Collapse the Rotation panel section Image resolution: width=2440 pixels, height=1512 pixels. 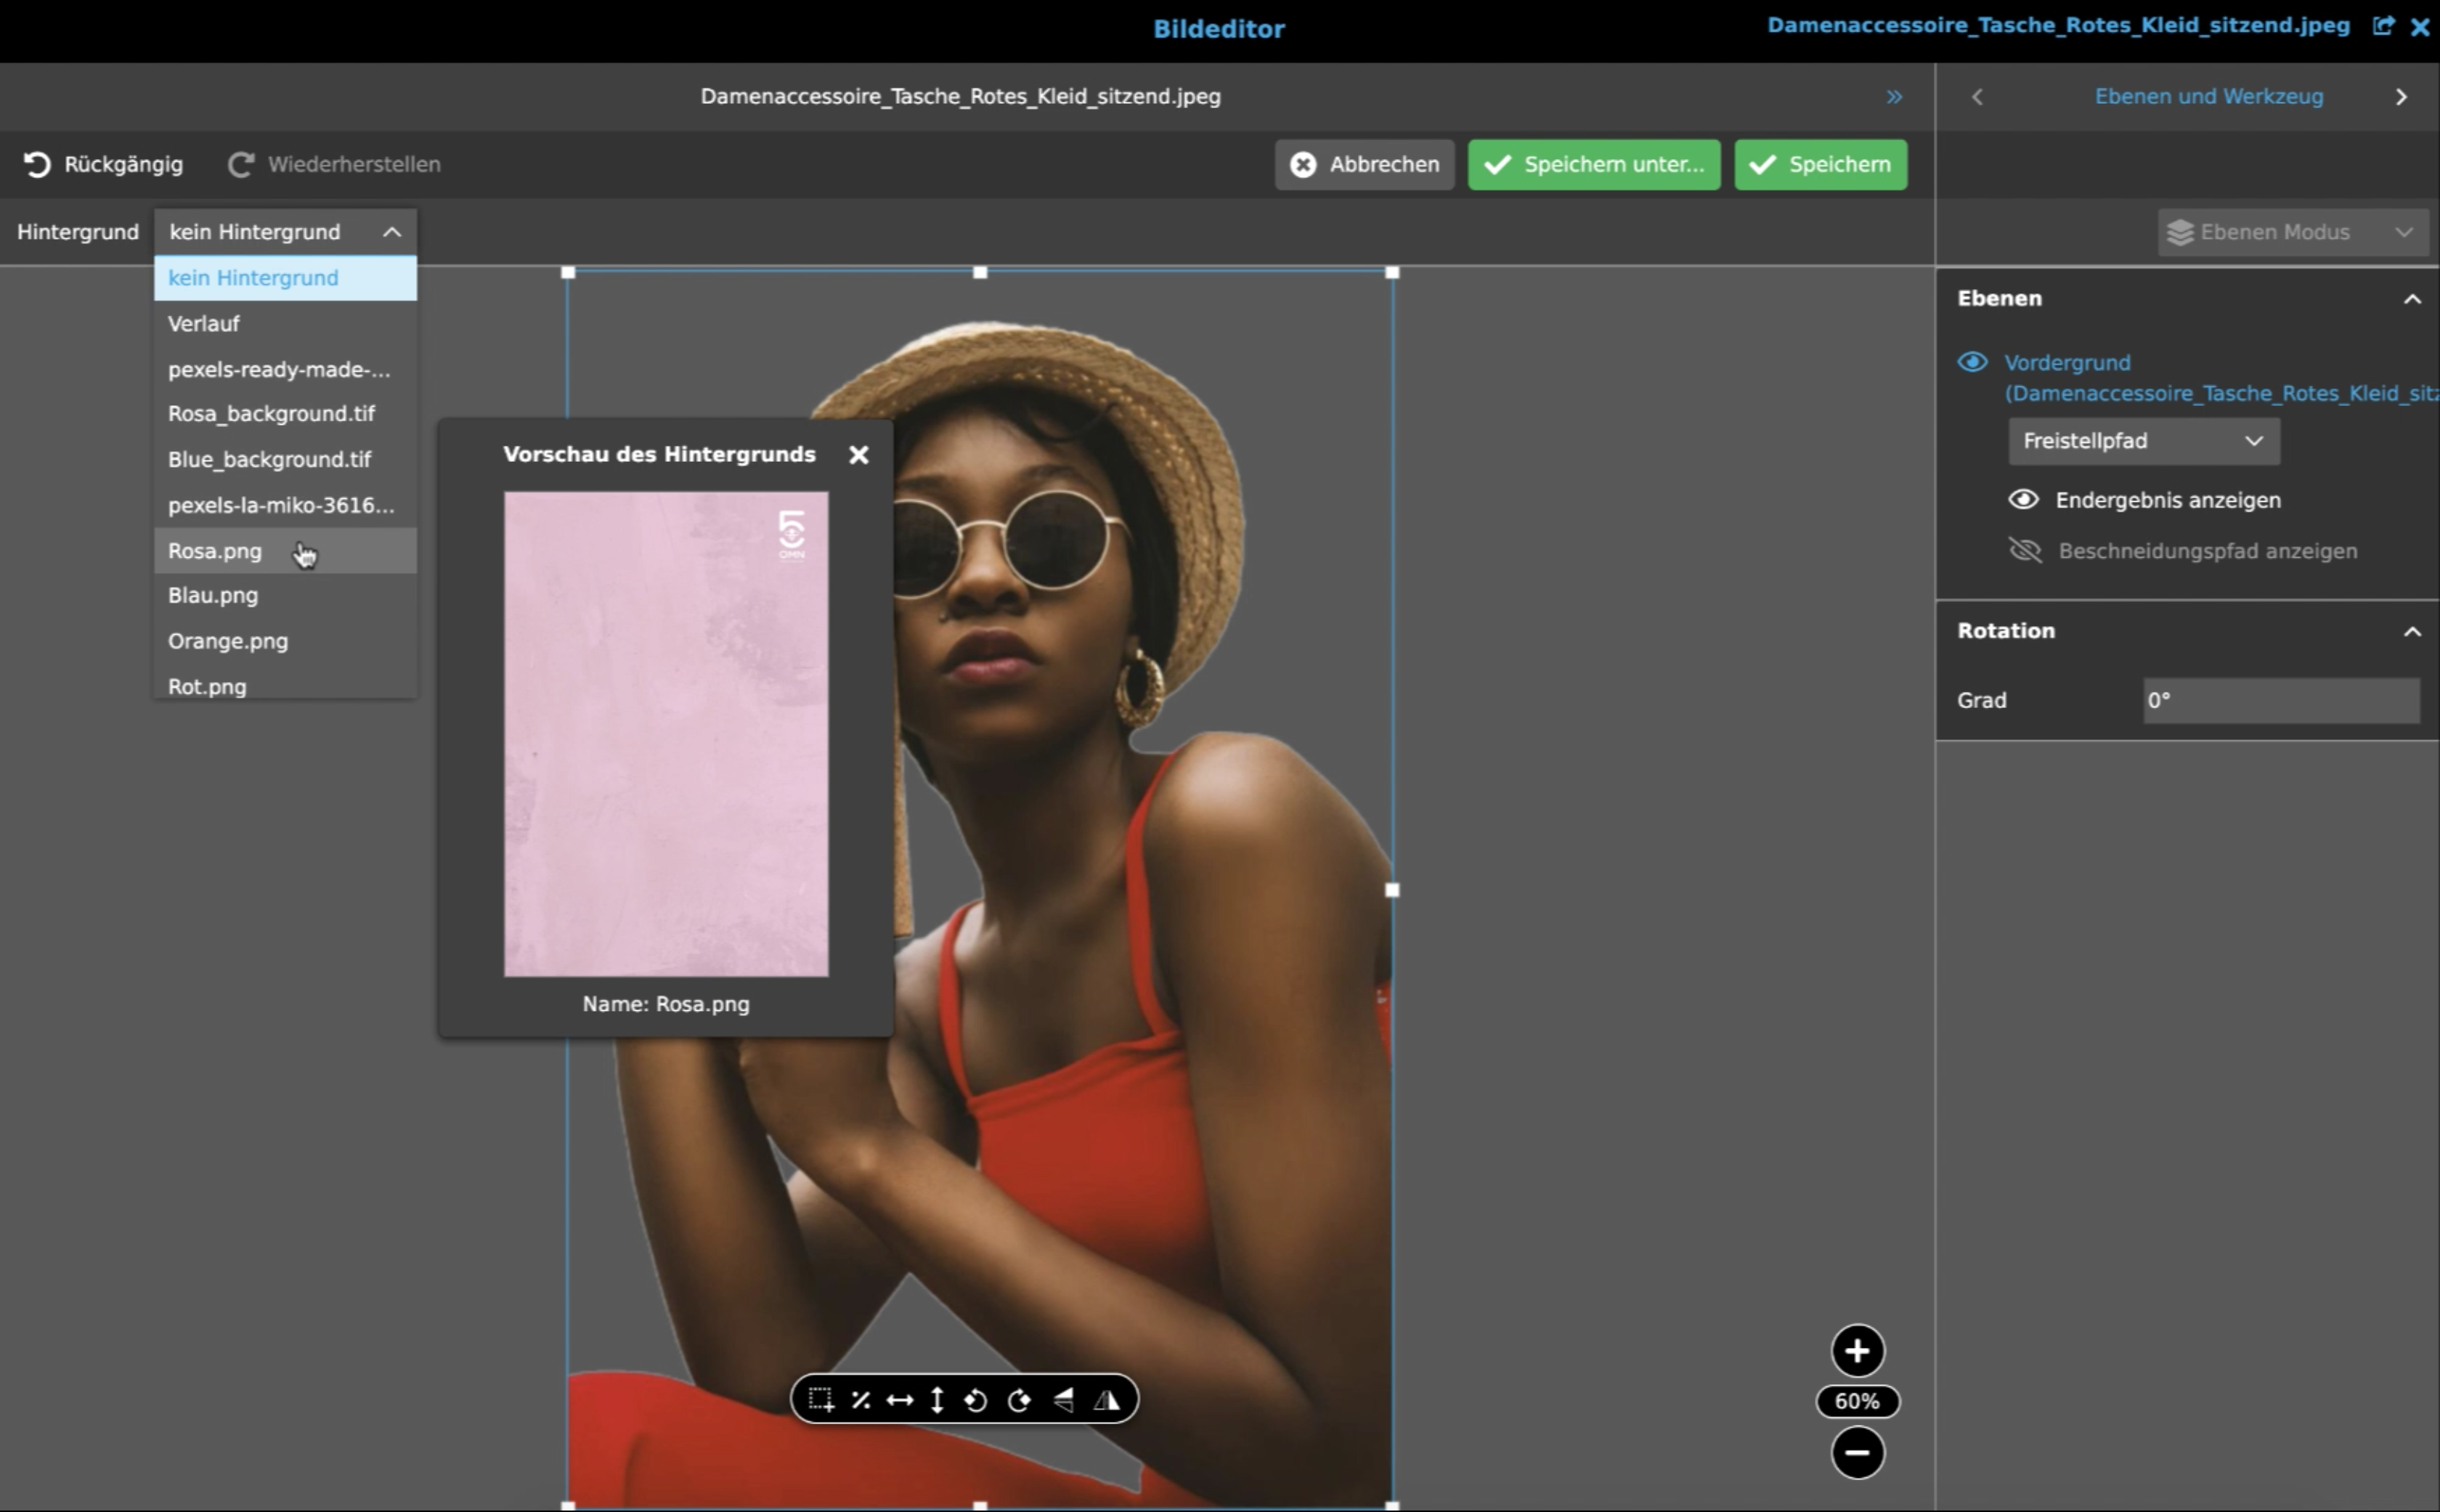point(2412,631)
